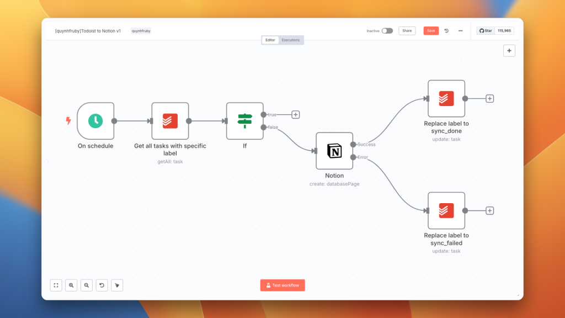Open the If node
Screen dimensions: 565x318
pyautogui.click(x=244, y=121)
